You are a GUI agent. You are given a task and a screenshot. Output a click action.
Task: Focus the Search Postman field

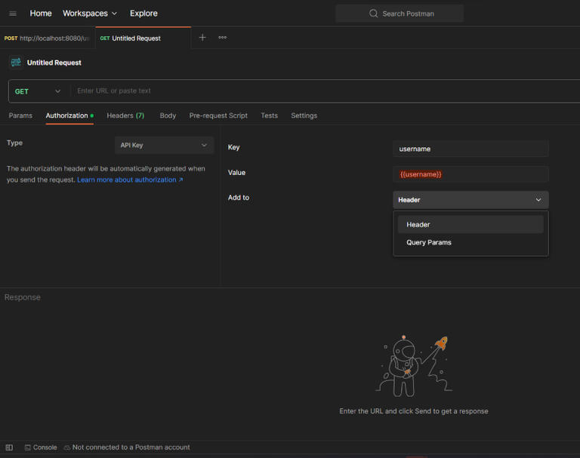(399, 14)
